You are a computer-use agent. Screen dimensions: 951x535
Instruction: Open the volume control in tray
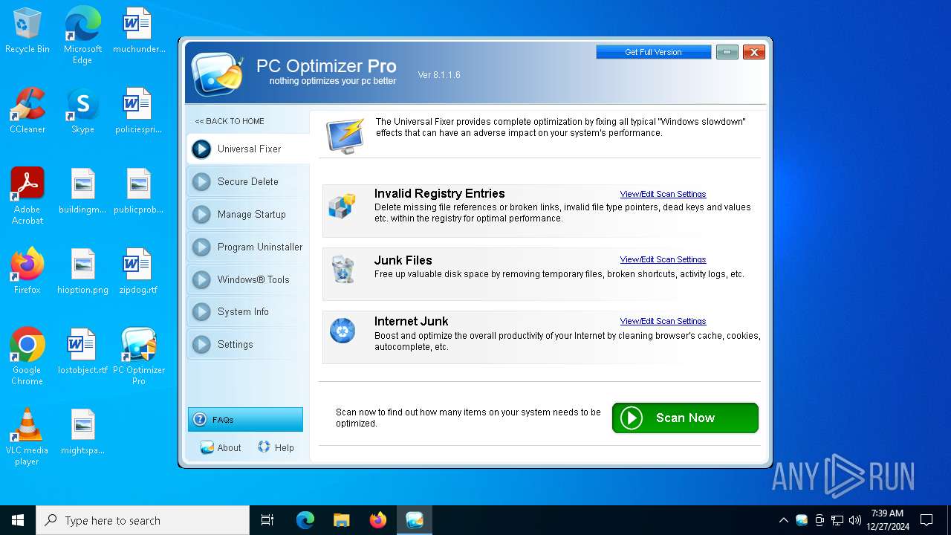855,520
